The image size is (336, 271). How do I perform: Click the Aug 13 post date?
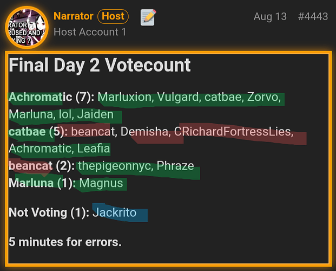[270, 17]
